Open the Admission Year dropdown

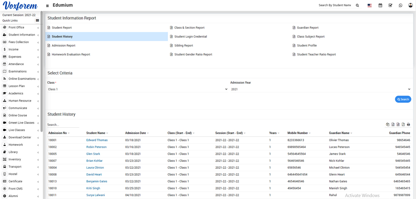click(x=320, y=89)
